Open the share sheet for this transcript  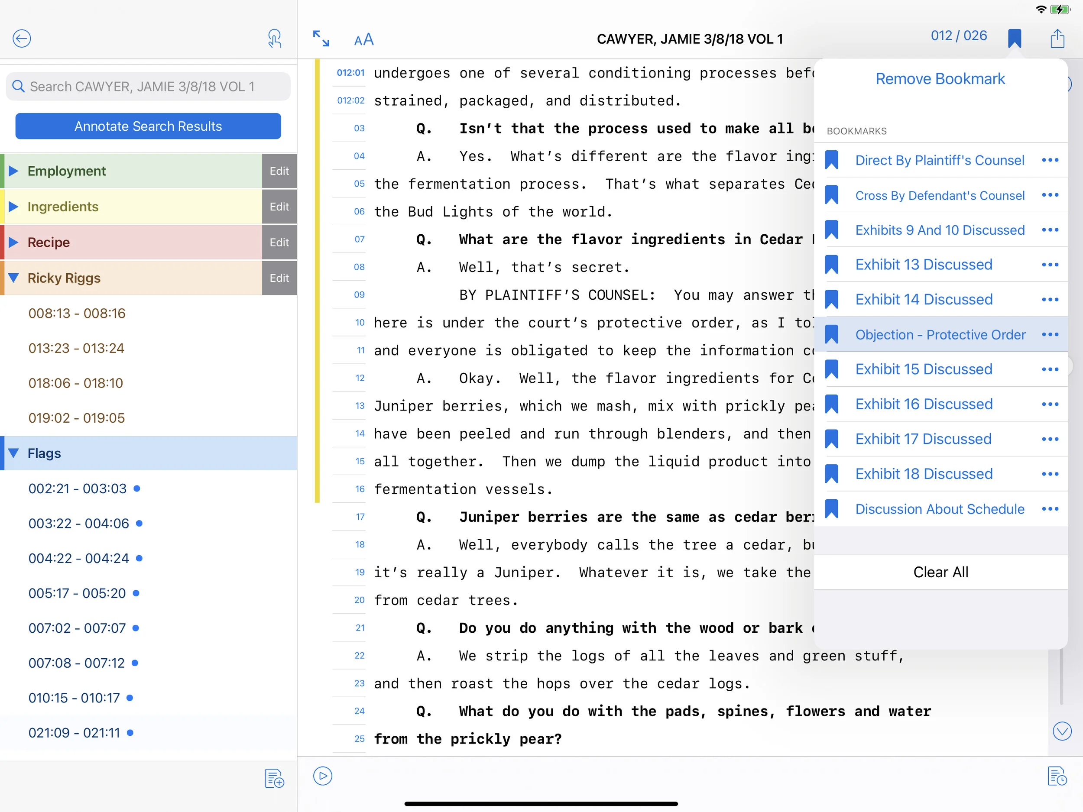click(x=1057, y=38)
